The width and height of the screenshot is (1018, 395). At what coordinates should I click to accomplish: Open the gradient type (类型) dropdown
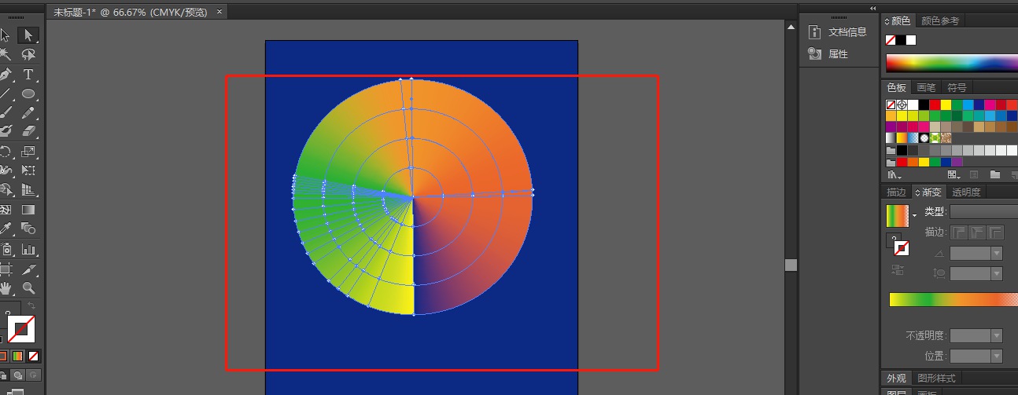click(x=983, y=212)
